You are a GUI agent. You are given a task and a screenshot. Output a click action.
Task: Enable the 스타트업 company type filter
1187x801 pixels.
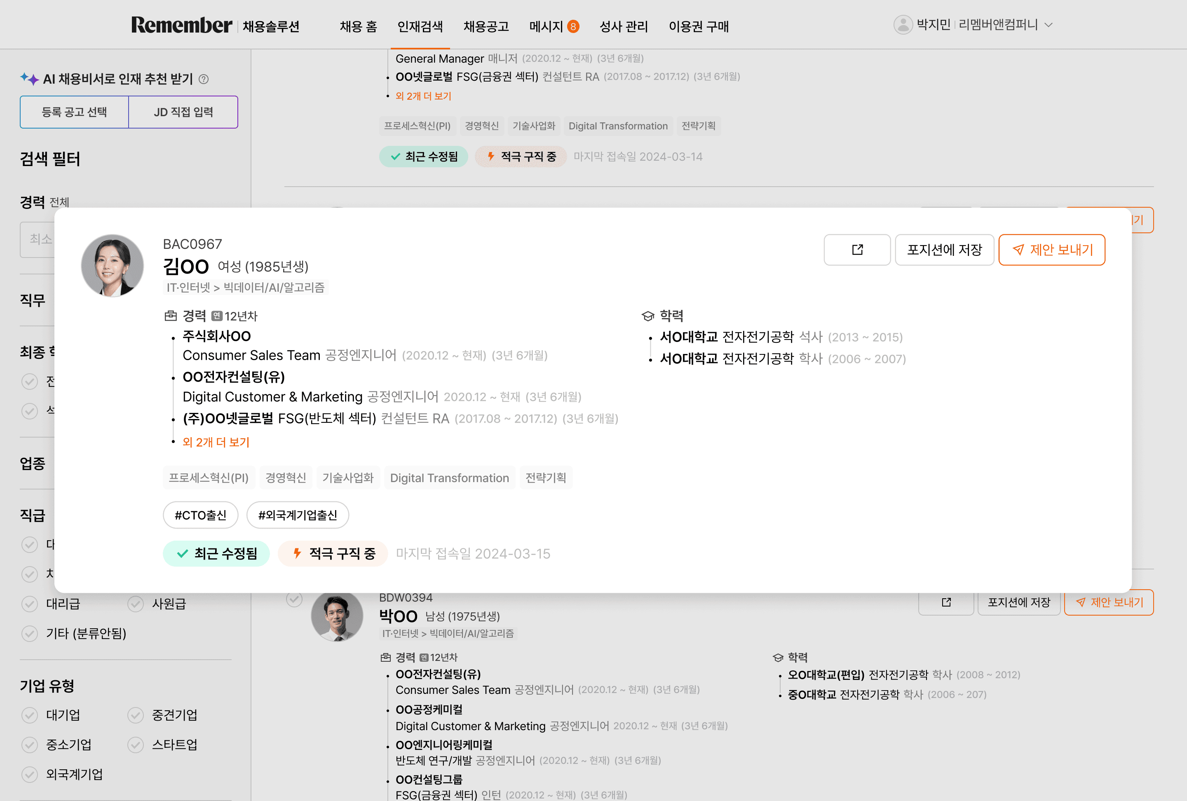[135, 745]
